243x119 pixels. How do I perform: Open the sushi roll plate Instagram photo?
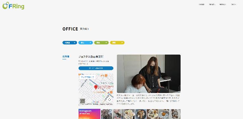pyautogui.click(x=152, y=114)
